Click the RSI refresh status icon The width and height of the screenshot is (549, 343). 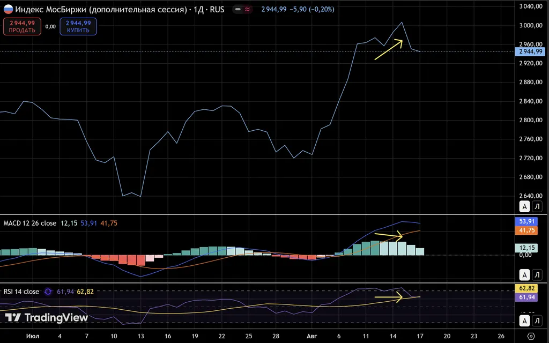point(48,292)
